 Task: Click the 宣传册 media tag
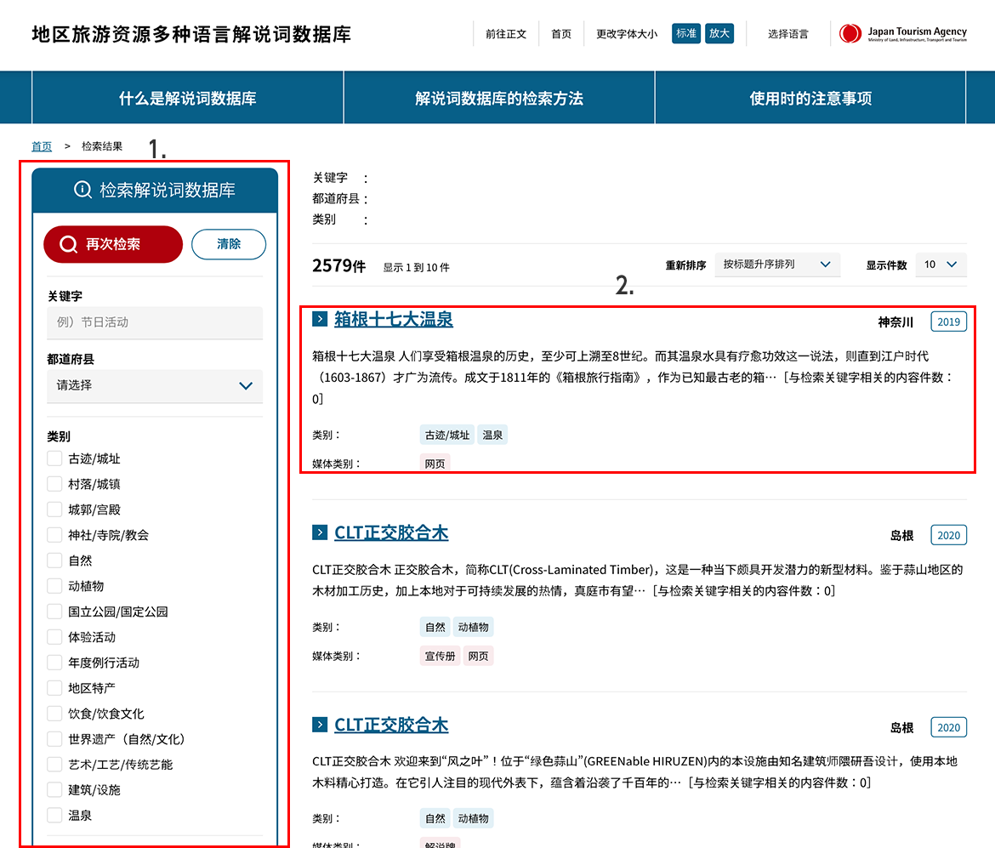(440, 656)
